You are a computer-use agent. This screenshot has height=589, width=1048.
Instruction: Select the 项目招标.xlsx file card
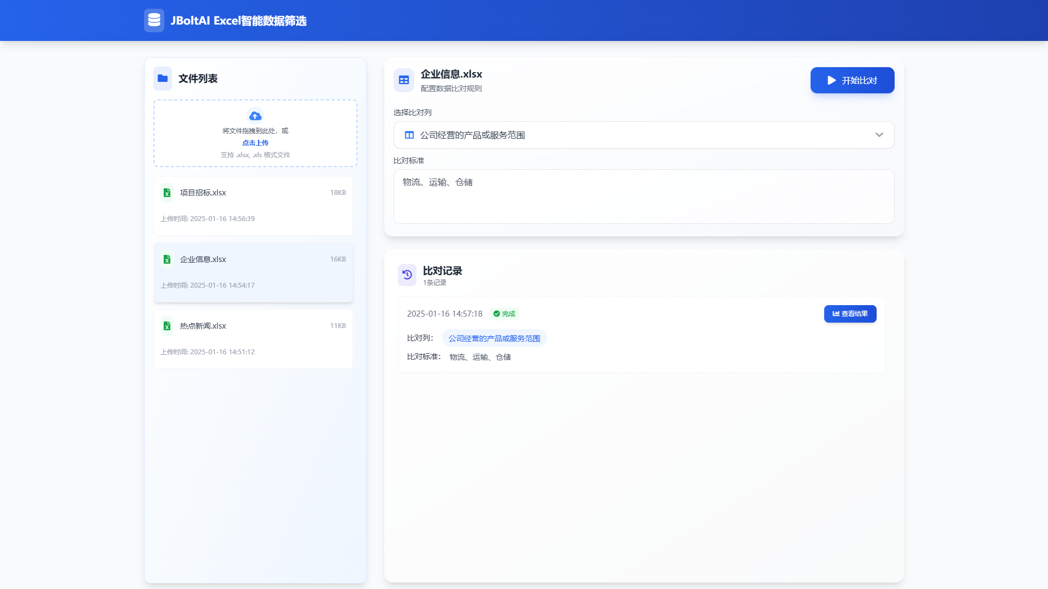point(253,206)
